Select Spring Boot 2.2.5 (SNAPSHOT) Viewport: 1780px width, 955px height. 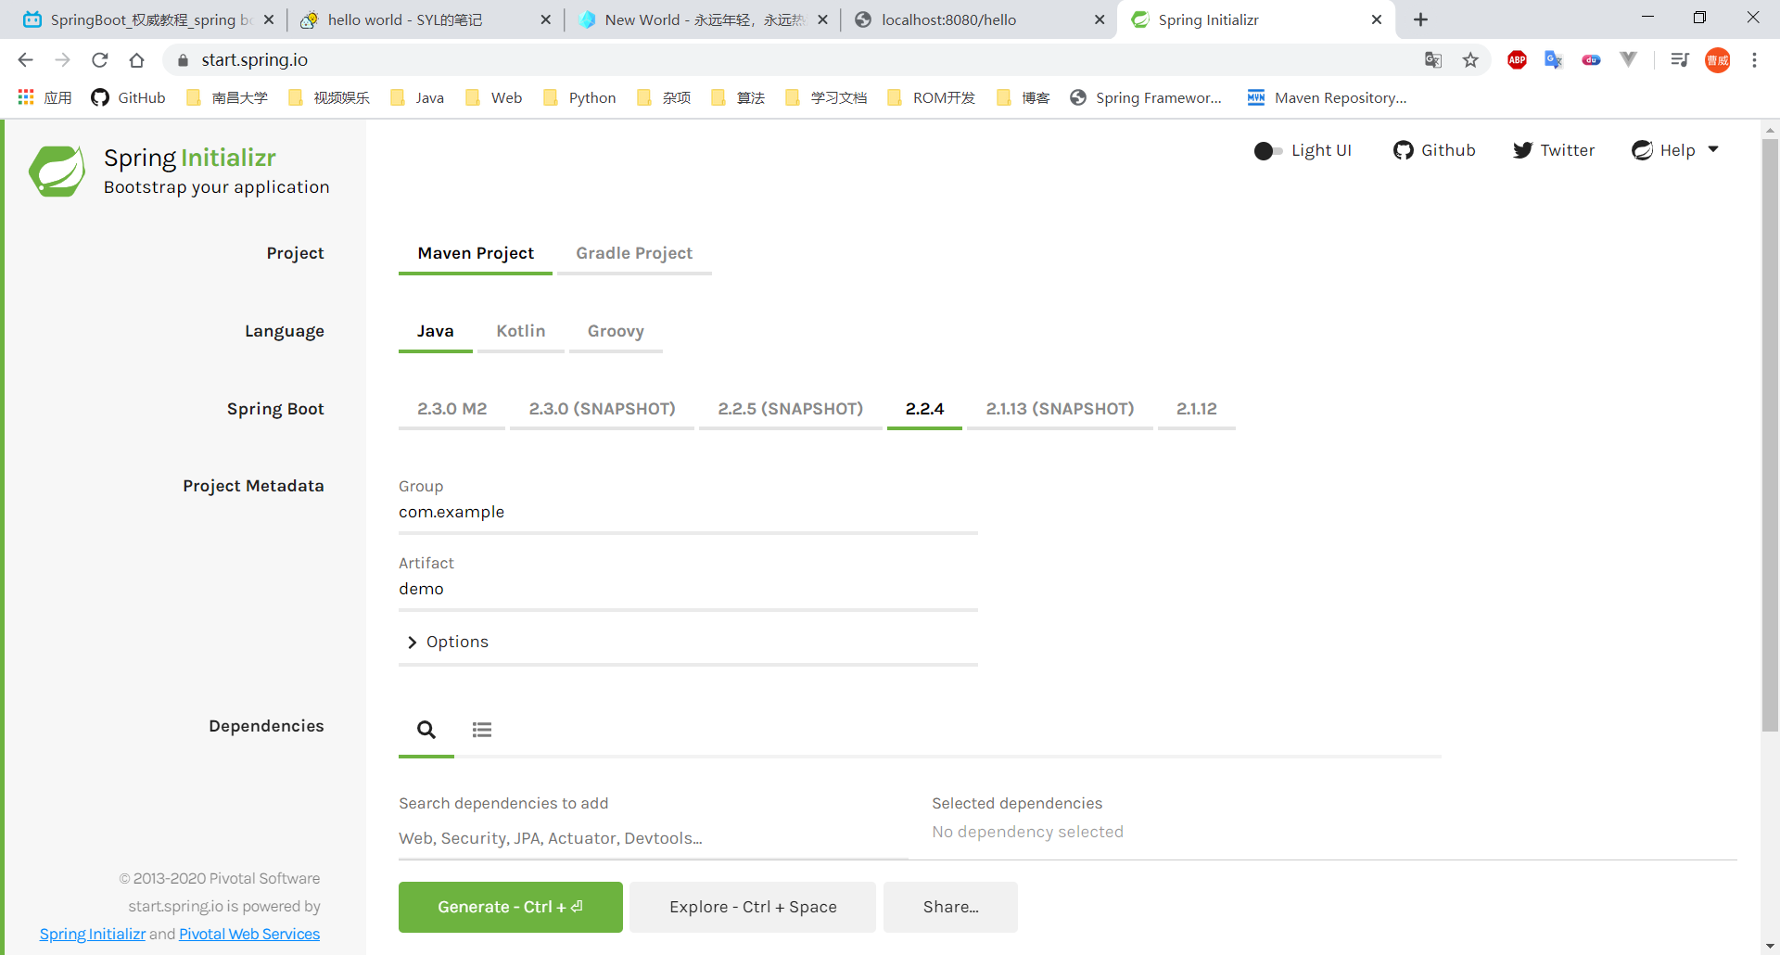coord(790,409)
